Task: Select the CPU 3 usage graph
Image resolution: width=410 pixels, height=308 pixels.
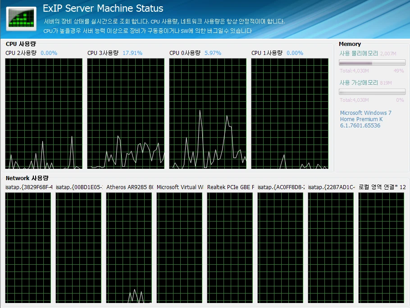Action: [126, 113]
